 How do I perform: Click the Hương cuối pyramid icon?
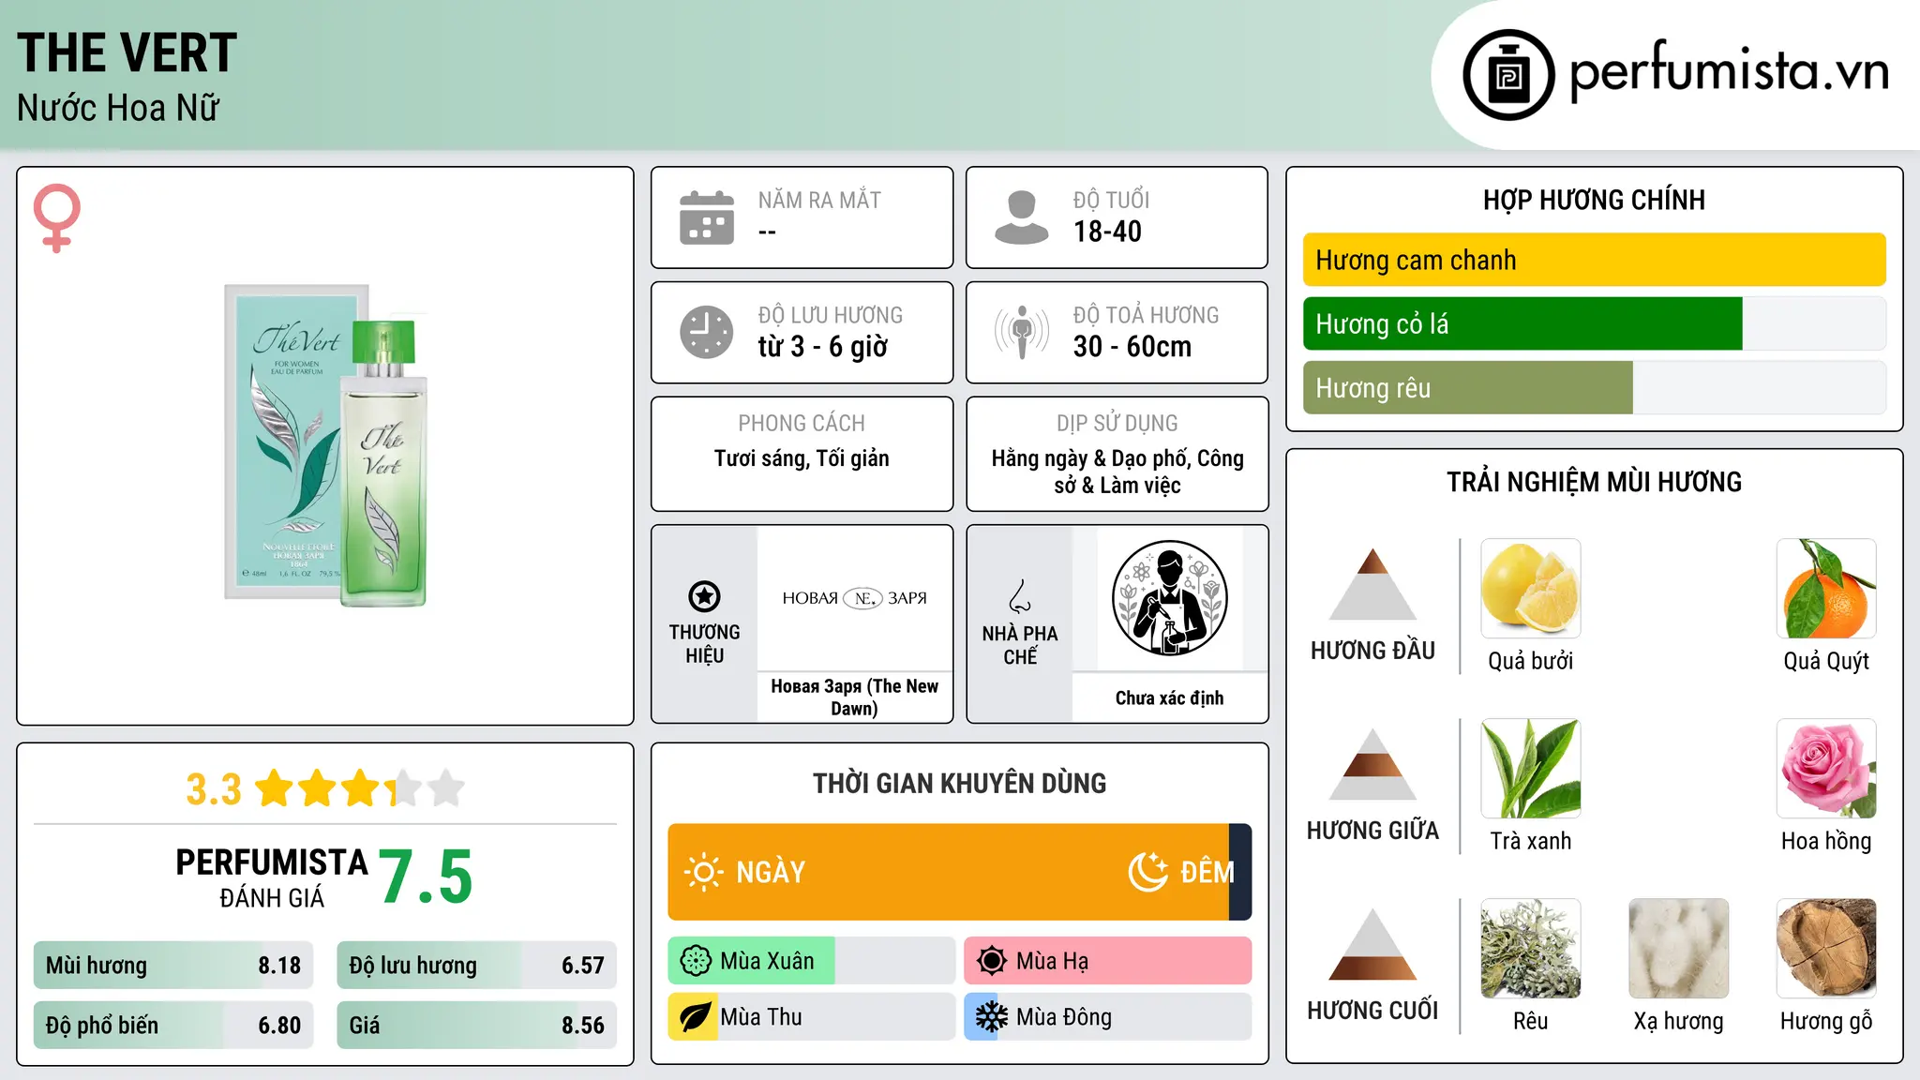tap(1372, 944)
